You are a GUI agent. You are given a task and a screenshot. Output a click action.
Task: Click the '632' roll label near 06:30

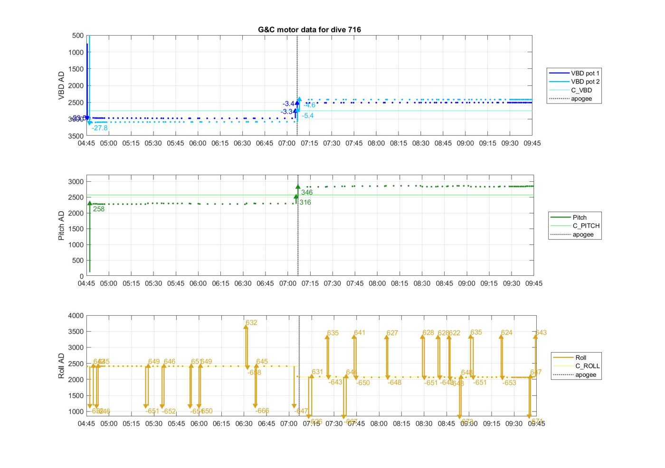[x=251, y=323]
